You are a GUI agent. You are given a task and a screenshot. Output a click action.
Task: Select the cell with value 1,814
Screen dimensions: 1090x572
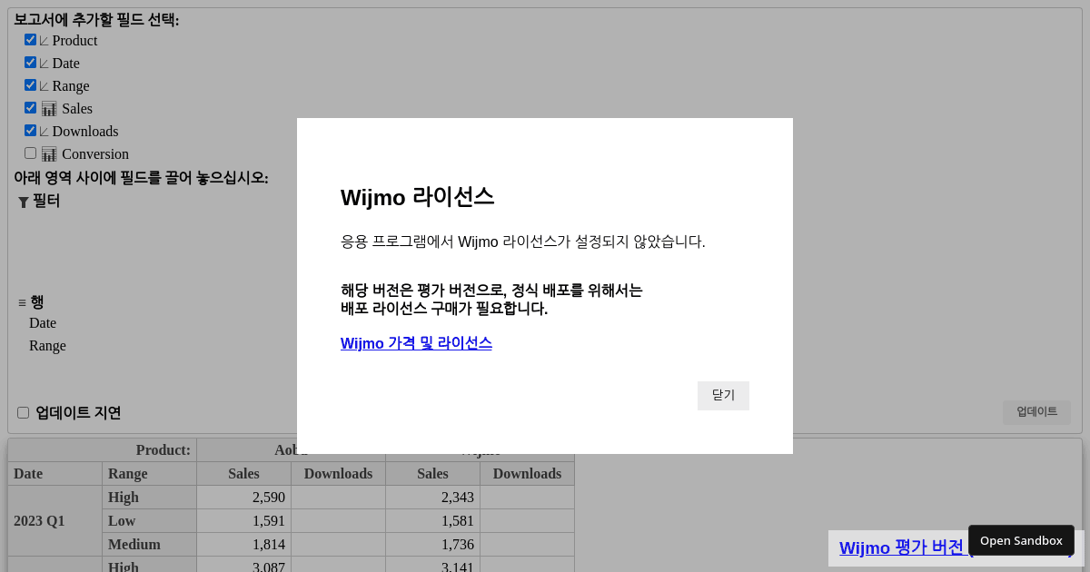[244, 545]
